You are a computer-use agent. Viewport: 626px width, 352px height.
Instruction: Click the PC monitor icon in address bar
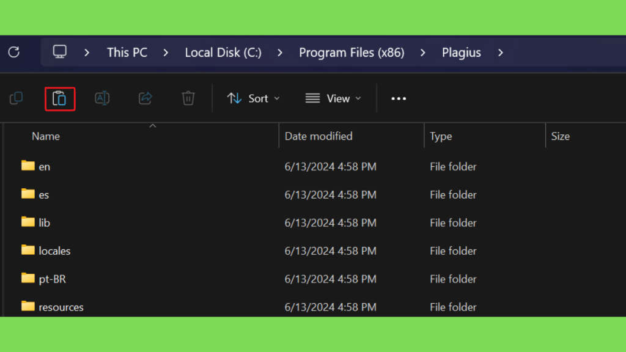point(60,52)
